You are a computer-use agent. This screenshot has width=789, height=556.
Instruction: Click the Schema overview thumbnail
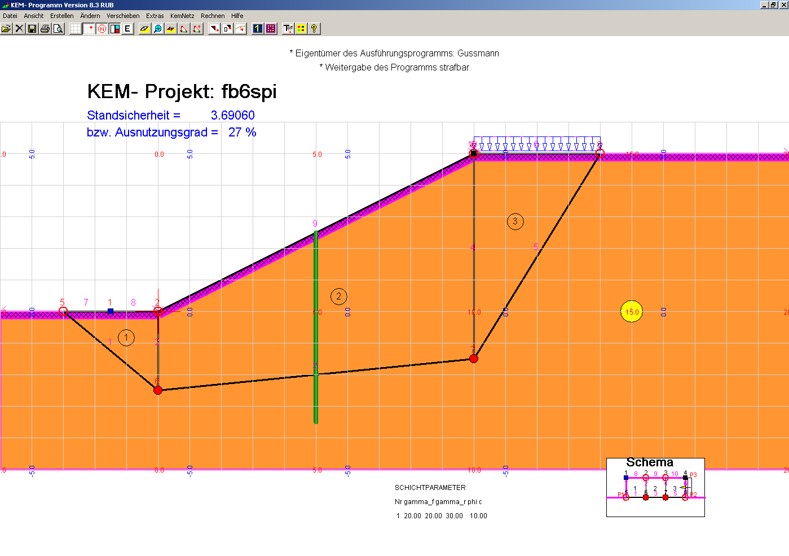coord(655,487)
